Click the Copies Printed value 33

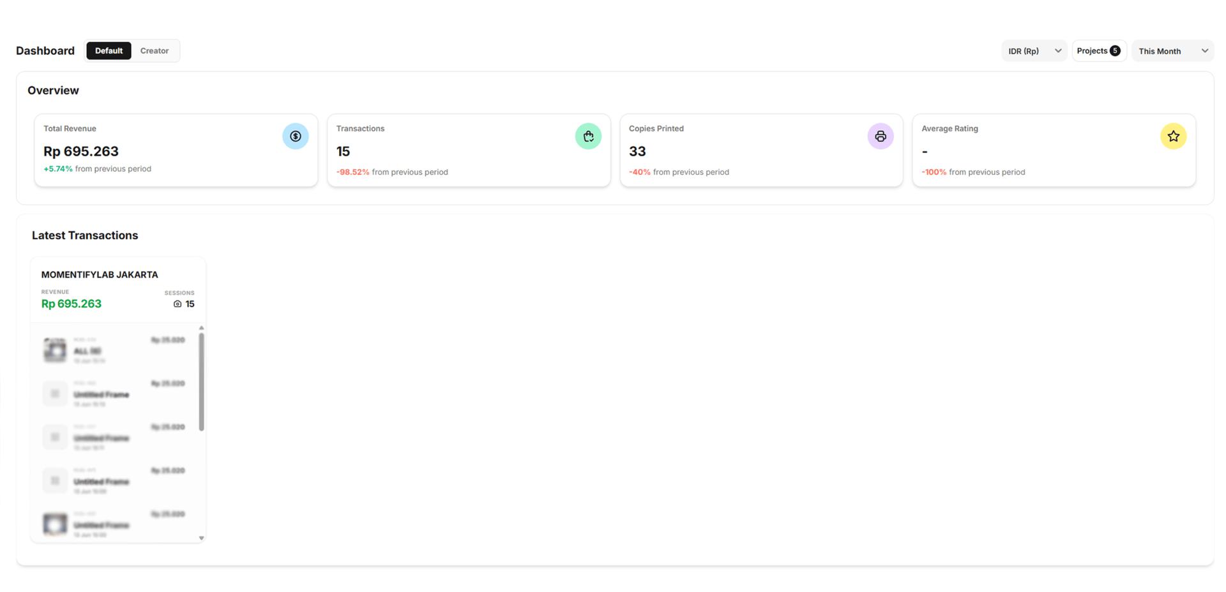[x=637, y=151]
